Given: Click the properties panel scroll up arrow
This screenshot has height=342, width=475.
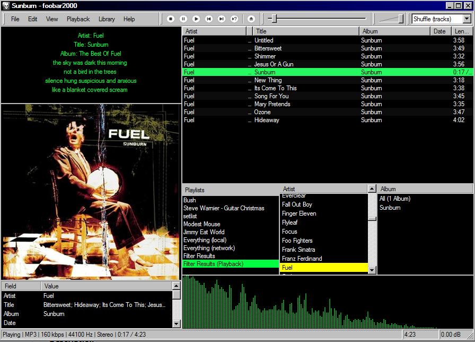Looking at the screenshot, I should [x=177, y=286].
